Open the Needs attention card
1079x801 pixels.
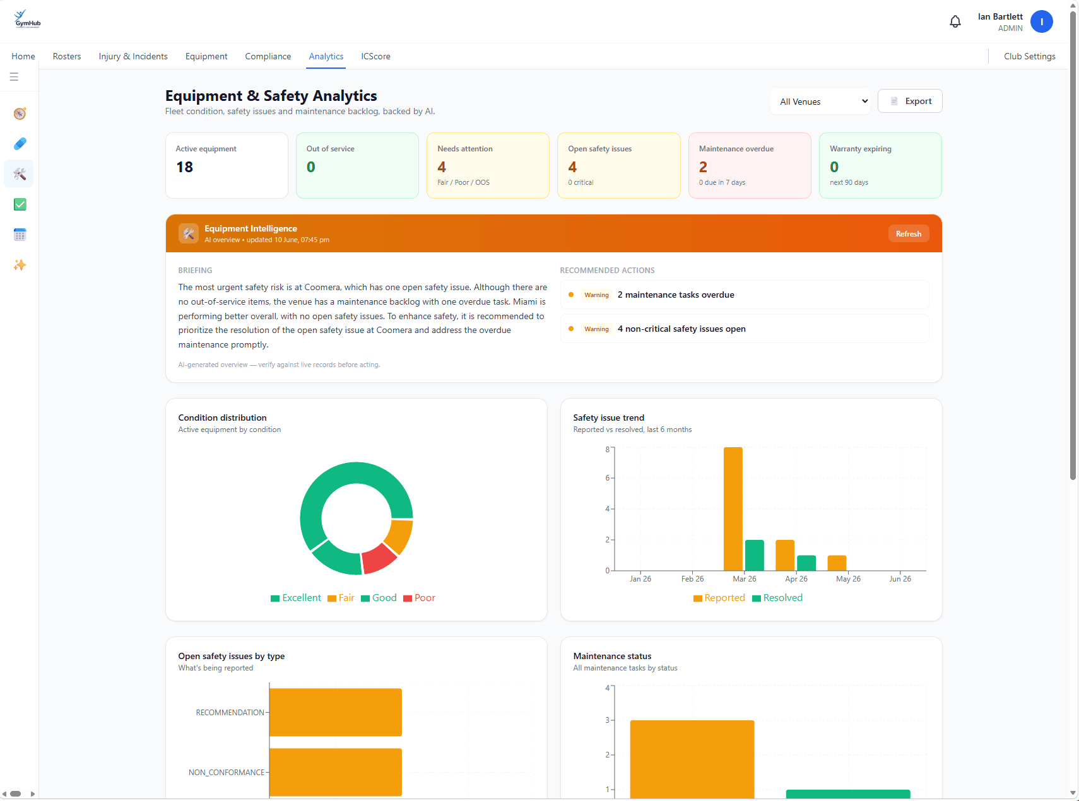coord(488,165)
